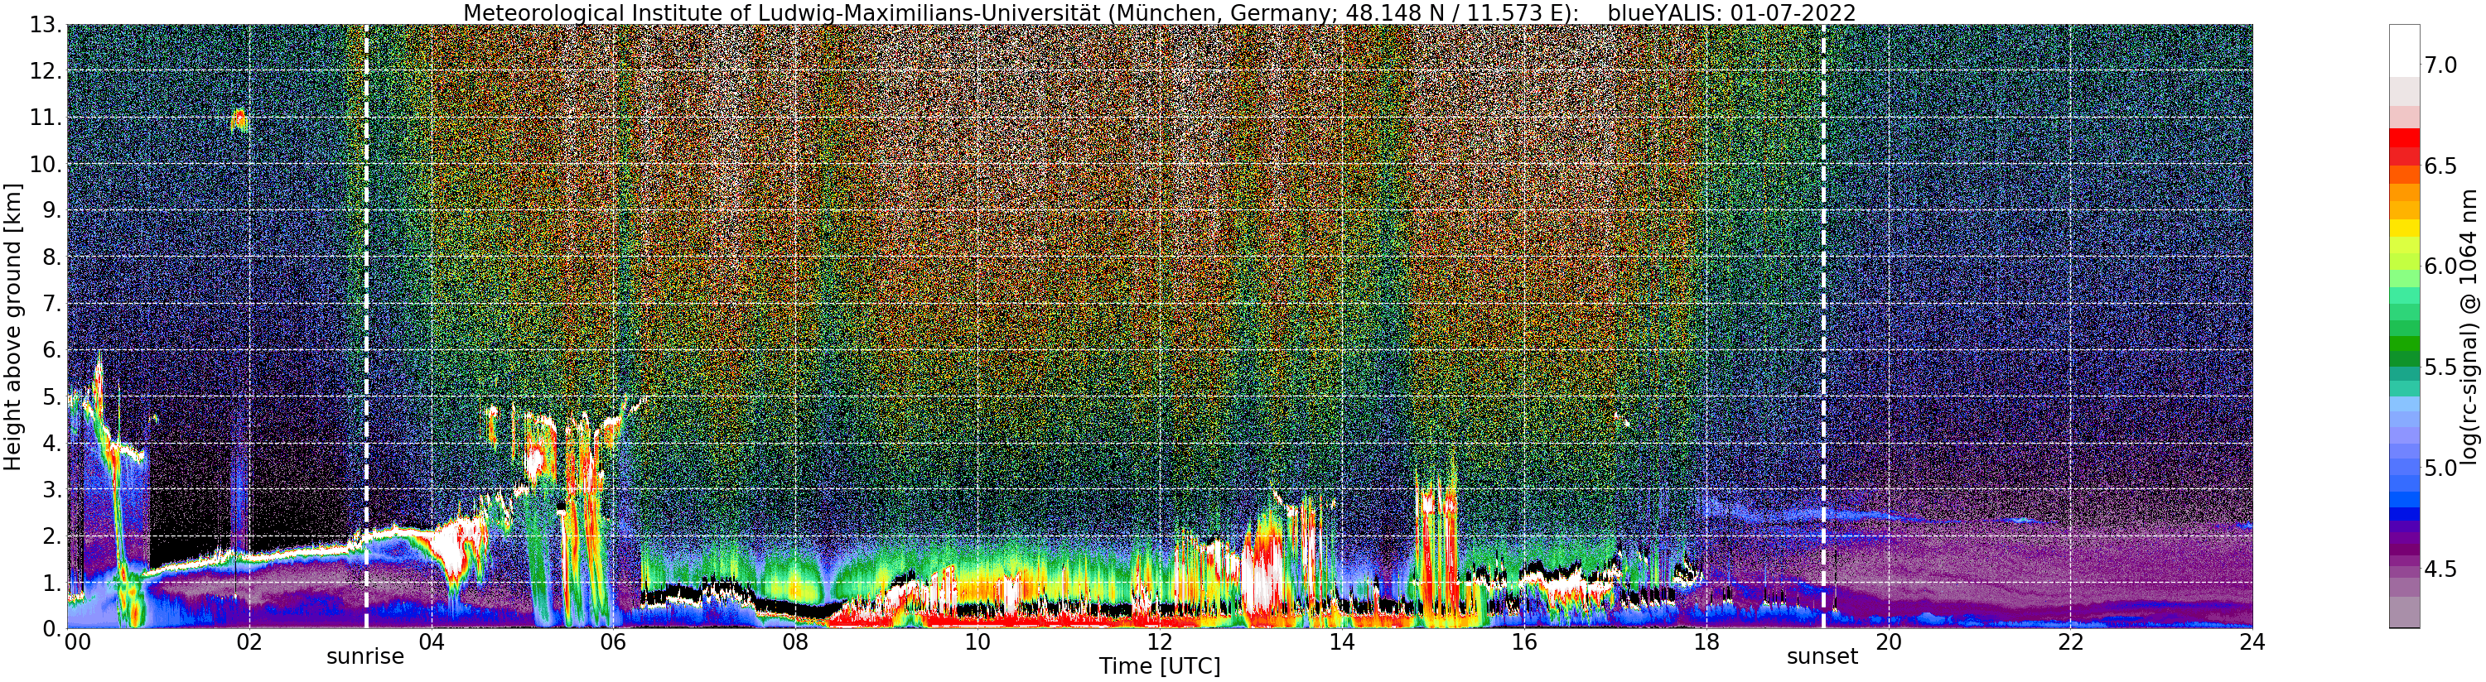
Task: Click the y-axis tick label '3.'
Action: [x=51, y=489]
